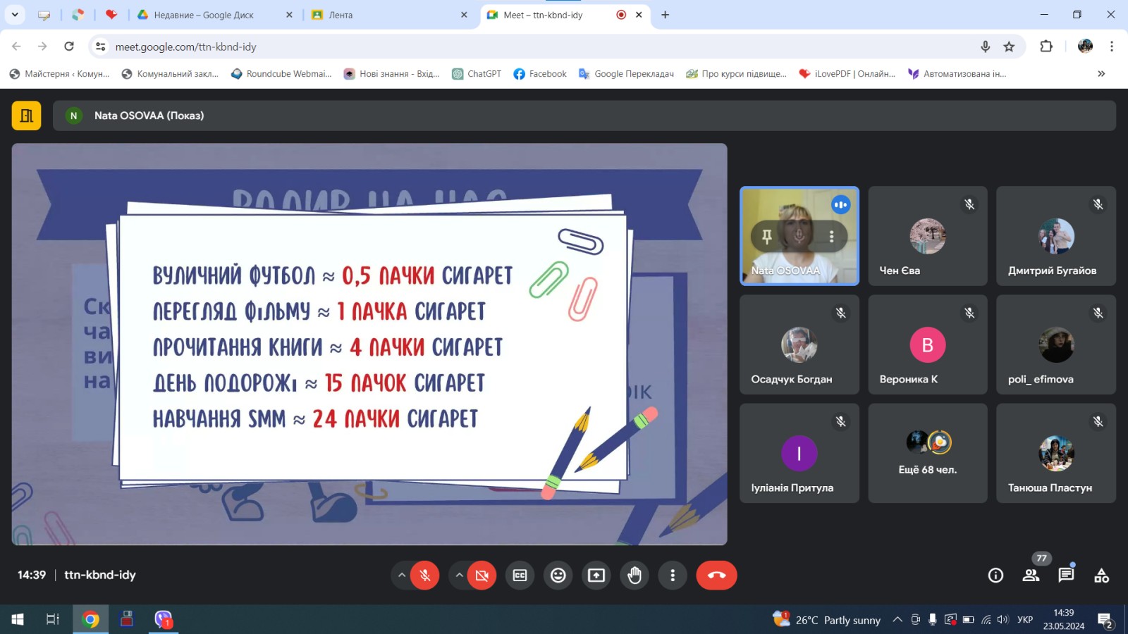
Task: Leave the call with the red button
Action: [x=716, y=576]
